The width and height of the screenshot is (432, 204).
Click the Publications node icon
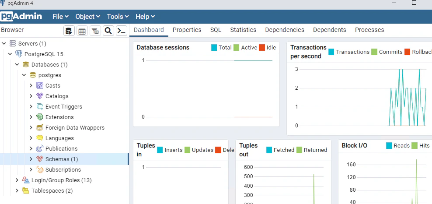click(40, 148)
